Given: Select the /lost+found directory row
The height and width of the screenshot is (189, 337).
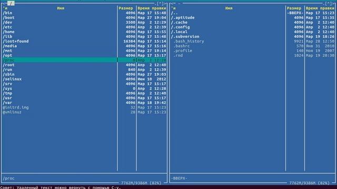Looking at the screenshot, I should pos(84,41).
